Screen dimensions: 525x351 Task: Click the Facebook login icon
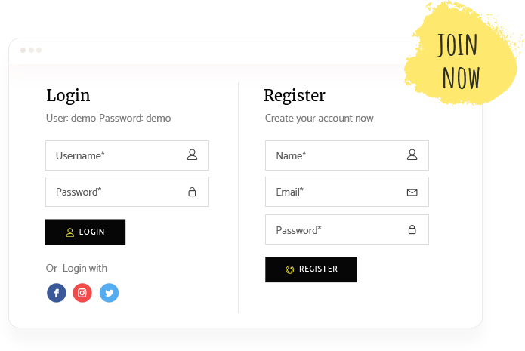point(57,293)
